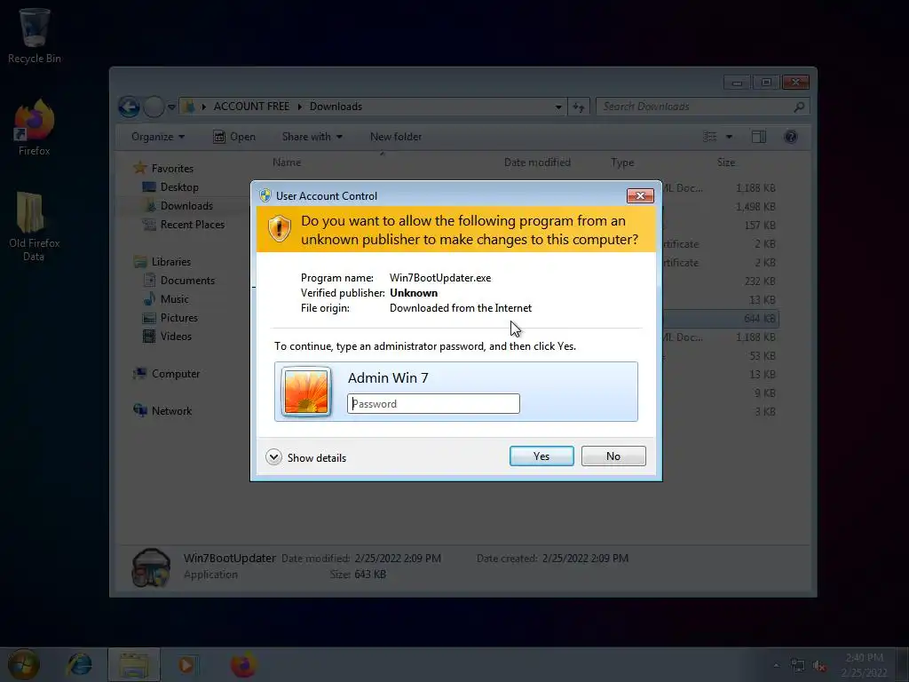Sort by the Name column header
This screenshot has width=909, height=682.
pos(287,163)
